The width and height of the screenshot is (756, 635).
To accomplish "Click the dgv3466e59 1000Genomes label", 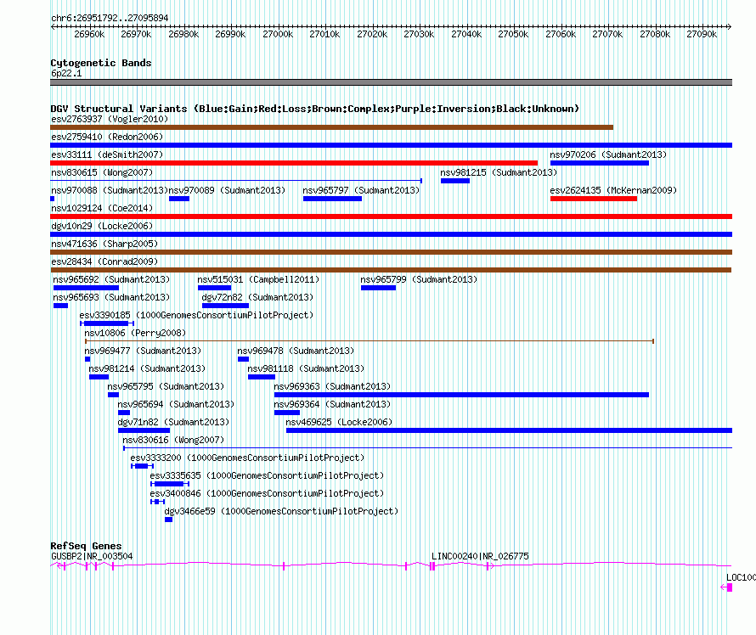I will 281,511.
